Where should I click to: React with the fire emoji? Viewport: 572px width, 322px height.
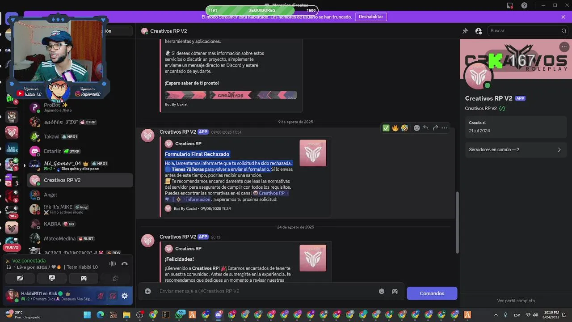(x=395, y=128)
